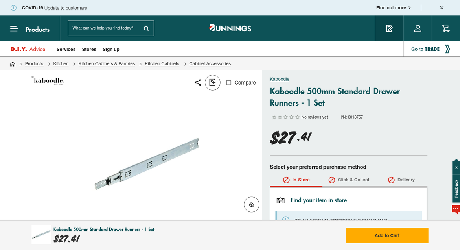Open the project list notepad icon
This screenshot has height=250, width=460.
(389, 28)
